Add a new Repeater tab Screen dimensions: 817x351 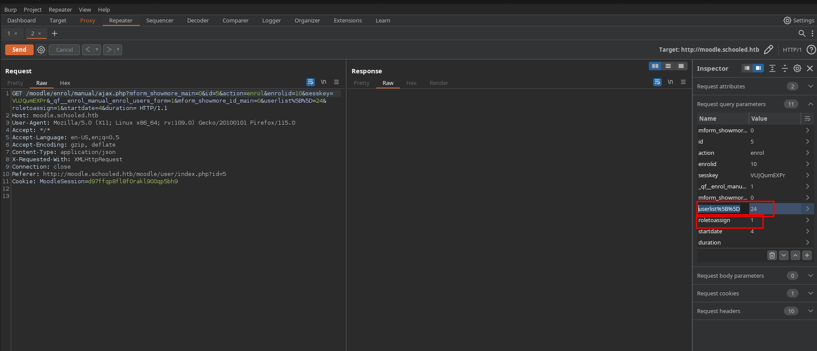(x=54, y=33)
